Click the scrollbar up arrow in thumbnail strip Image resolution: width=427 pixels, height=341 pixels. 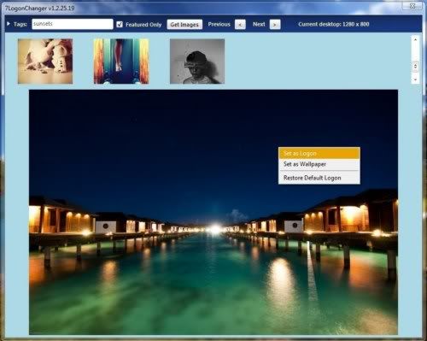click(x=415, y=39)
